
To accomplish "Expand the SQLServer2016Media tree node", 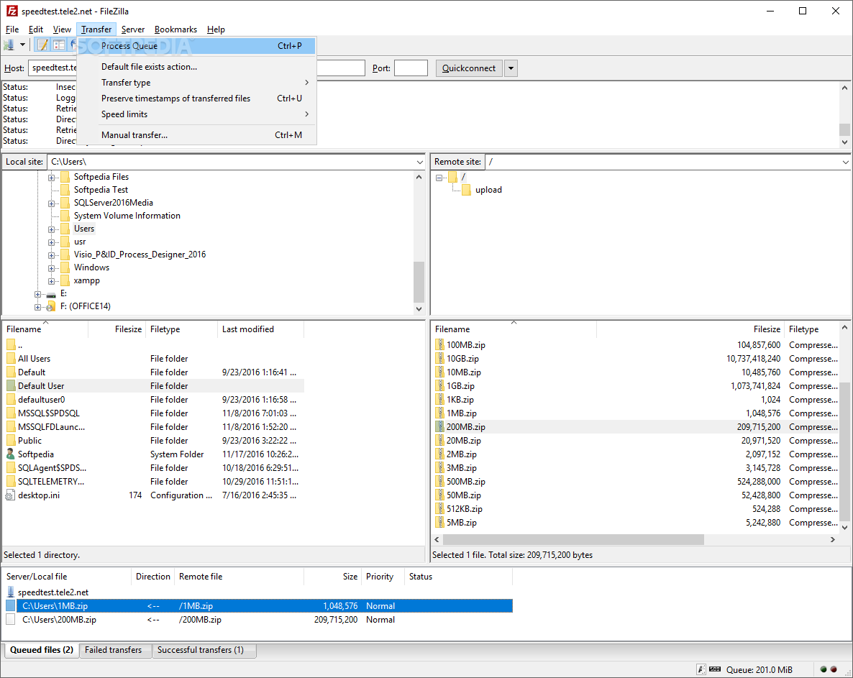I will point(51,203).
